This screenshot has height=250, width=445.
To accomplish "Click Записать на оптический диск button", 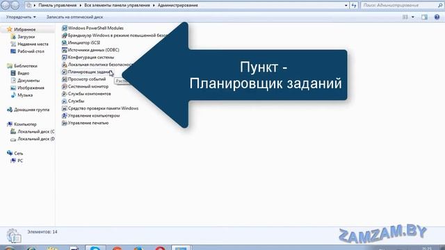I will tap(74, 17).
